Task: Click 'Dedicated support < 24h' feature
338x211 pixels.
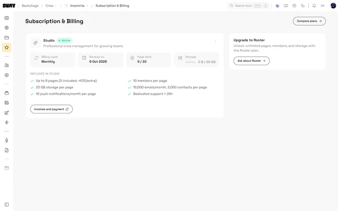Action: point(153,94)
